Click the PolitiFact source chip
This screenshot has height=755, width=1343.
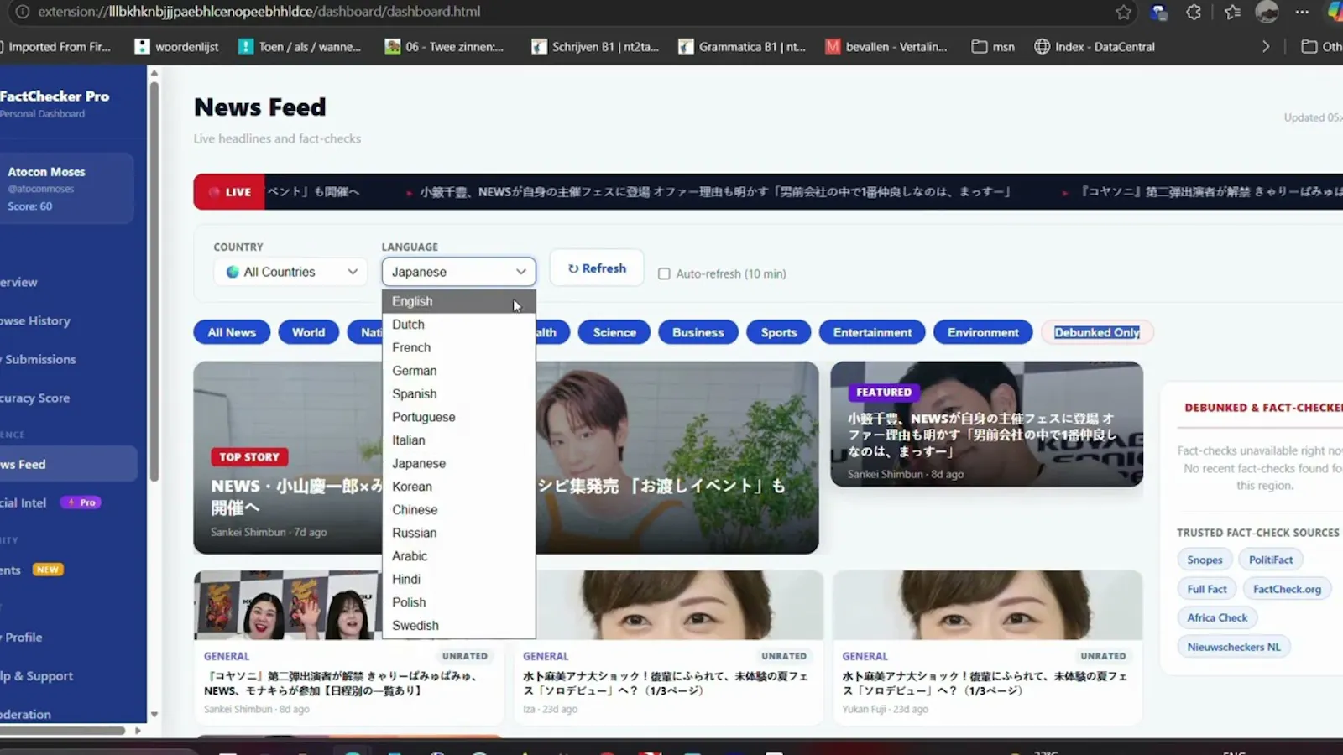[1271, 560]
